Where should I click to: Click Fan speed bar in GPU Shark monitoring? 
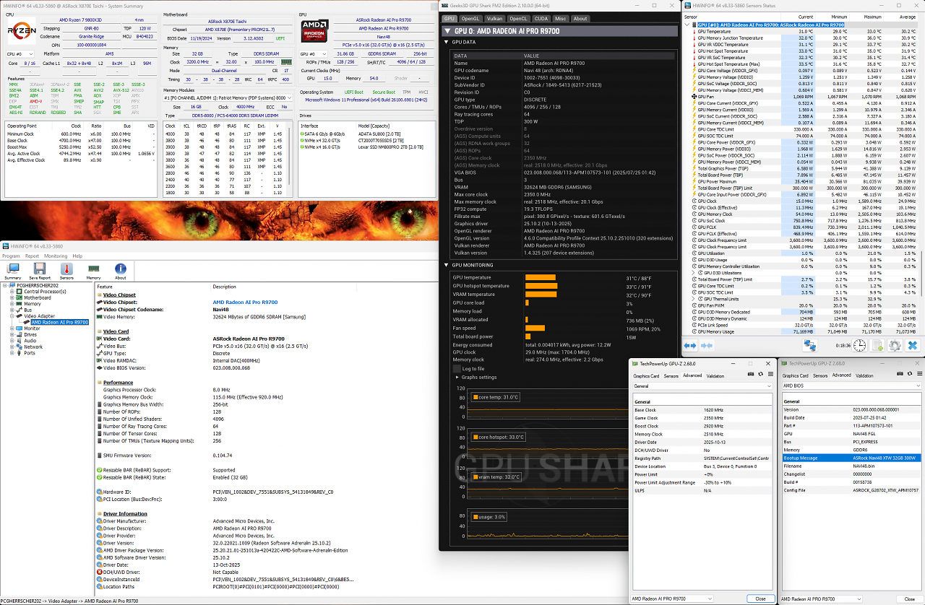tap(535, 328)
